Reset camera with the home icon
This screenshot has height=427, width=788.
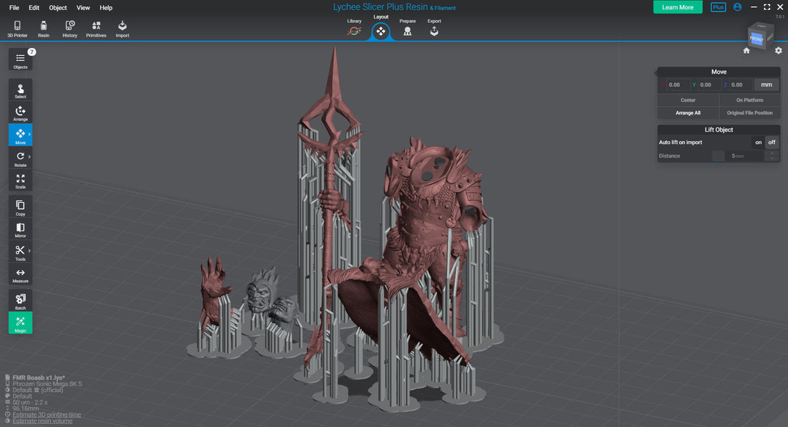point(746,50)
